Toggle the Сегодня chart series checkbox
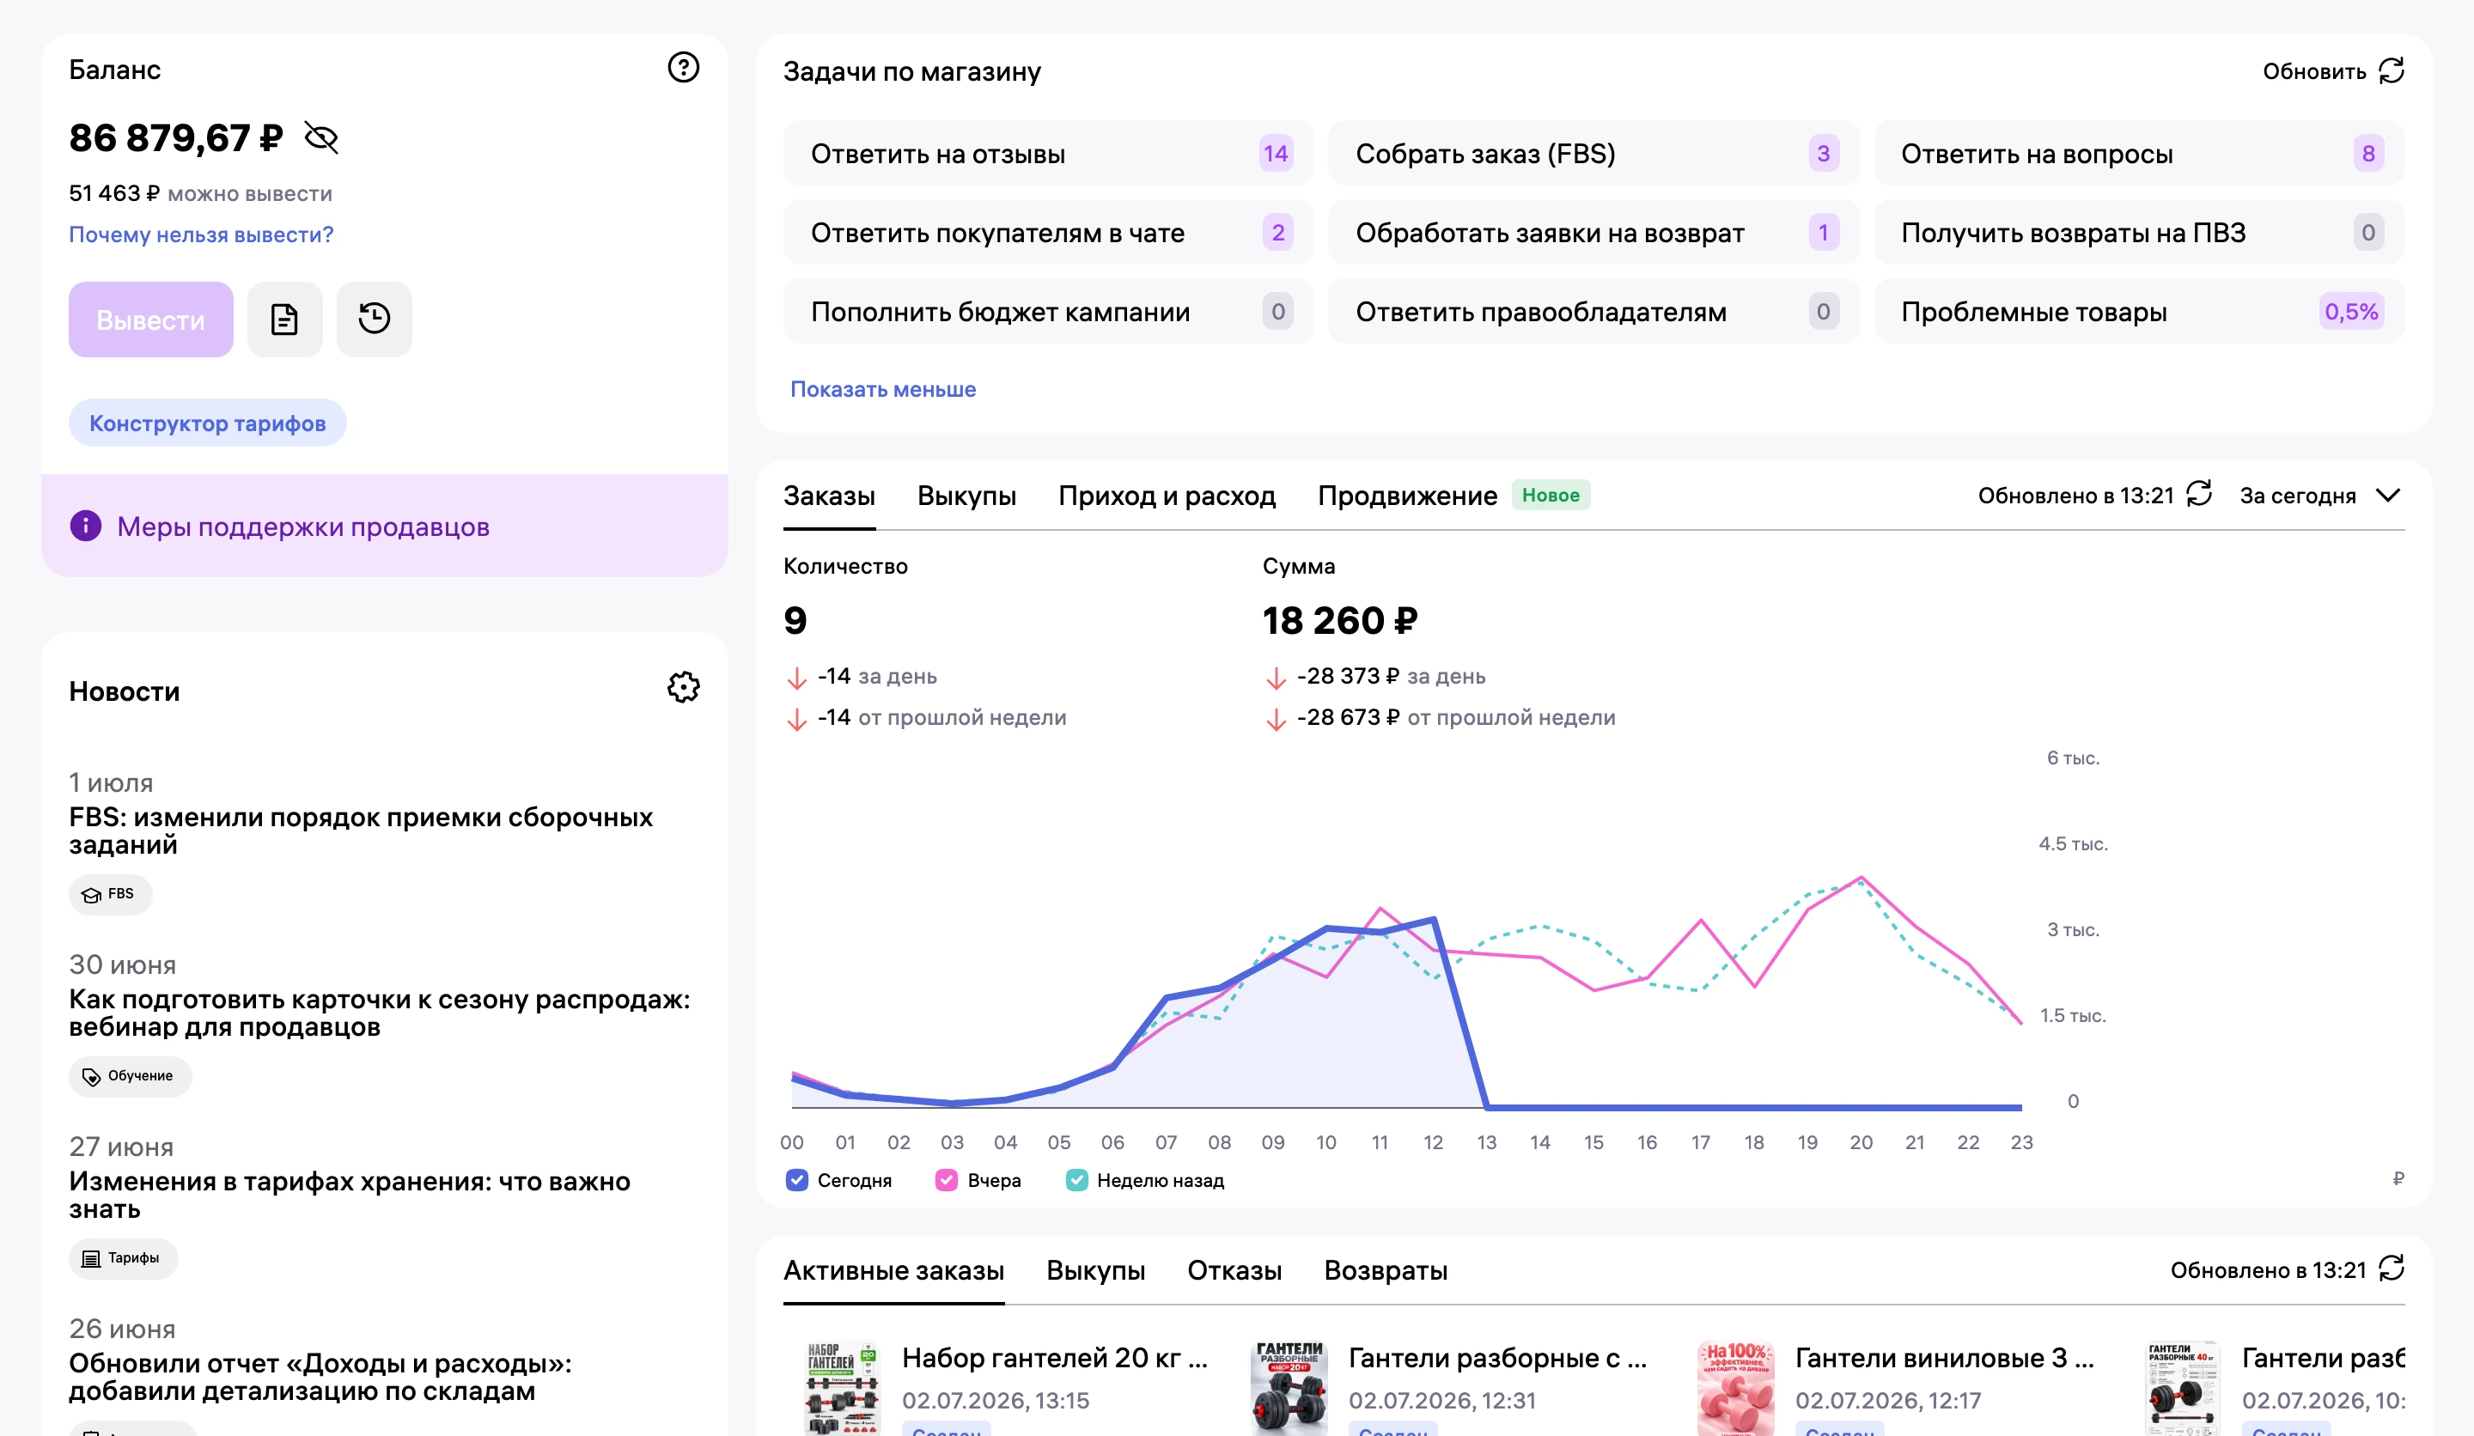This screenshot has width=2474, height=1436. tap(797, 1180)
